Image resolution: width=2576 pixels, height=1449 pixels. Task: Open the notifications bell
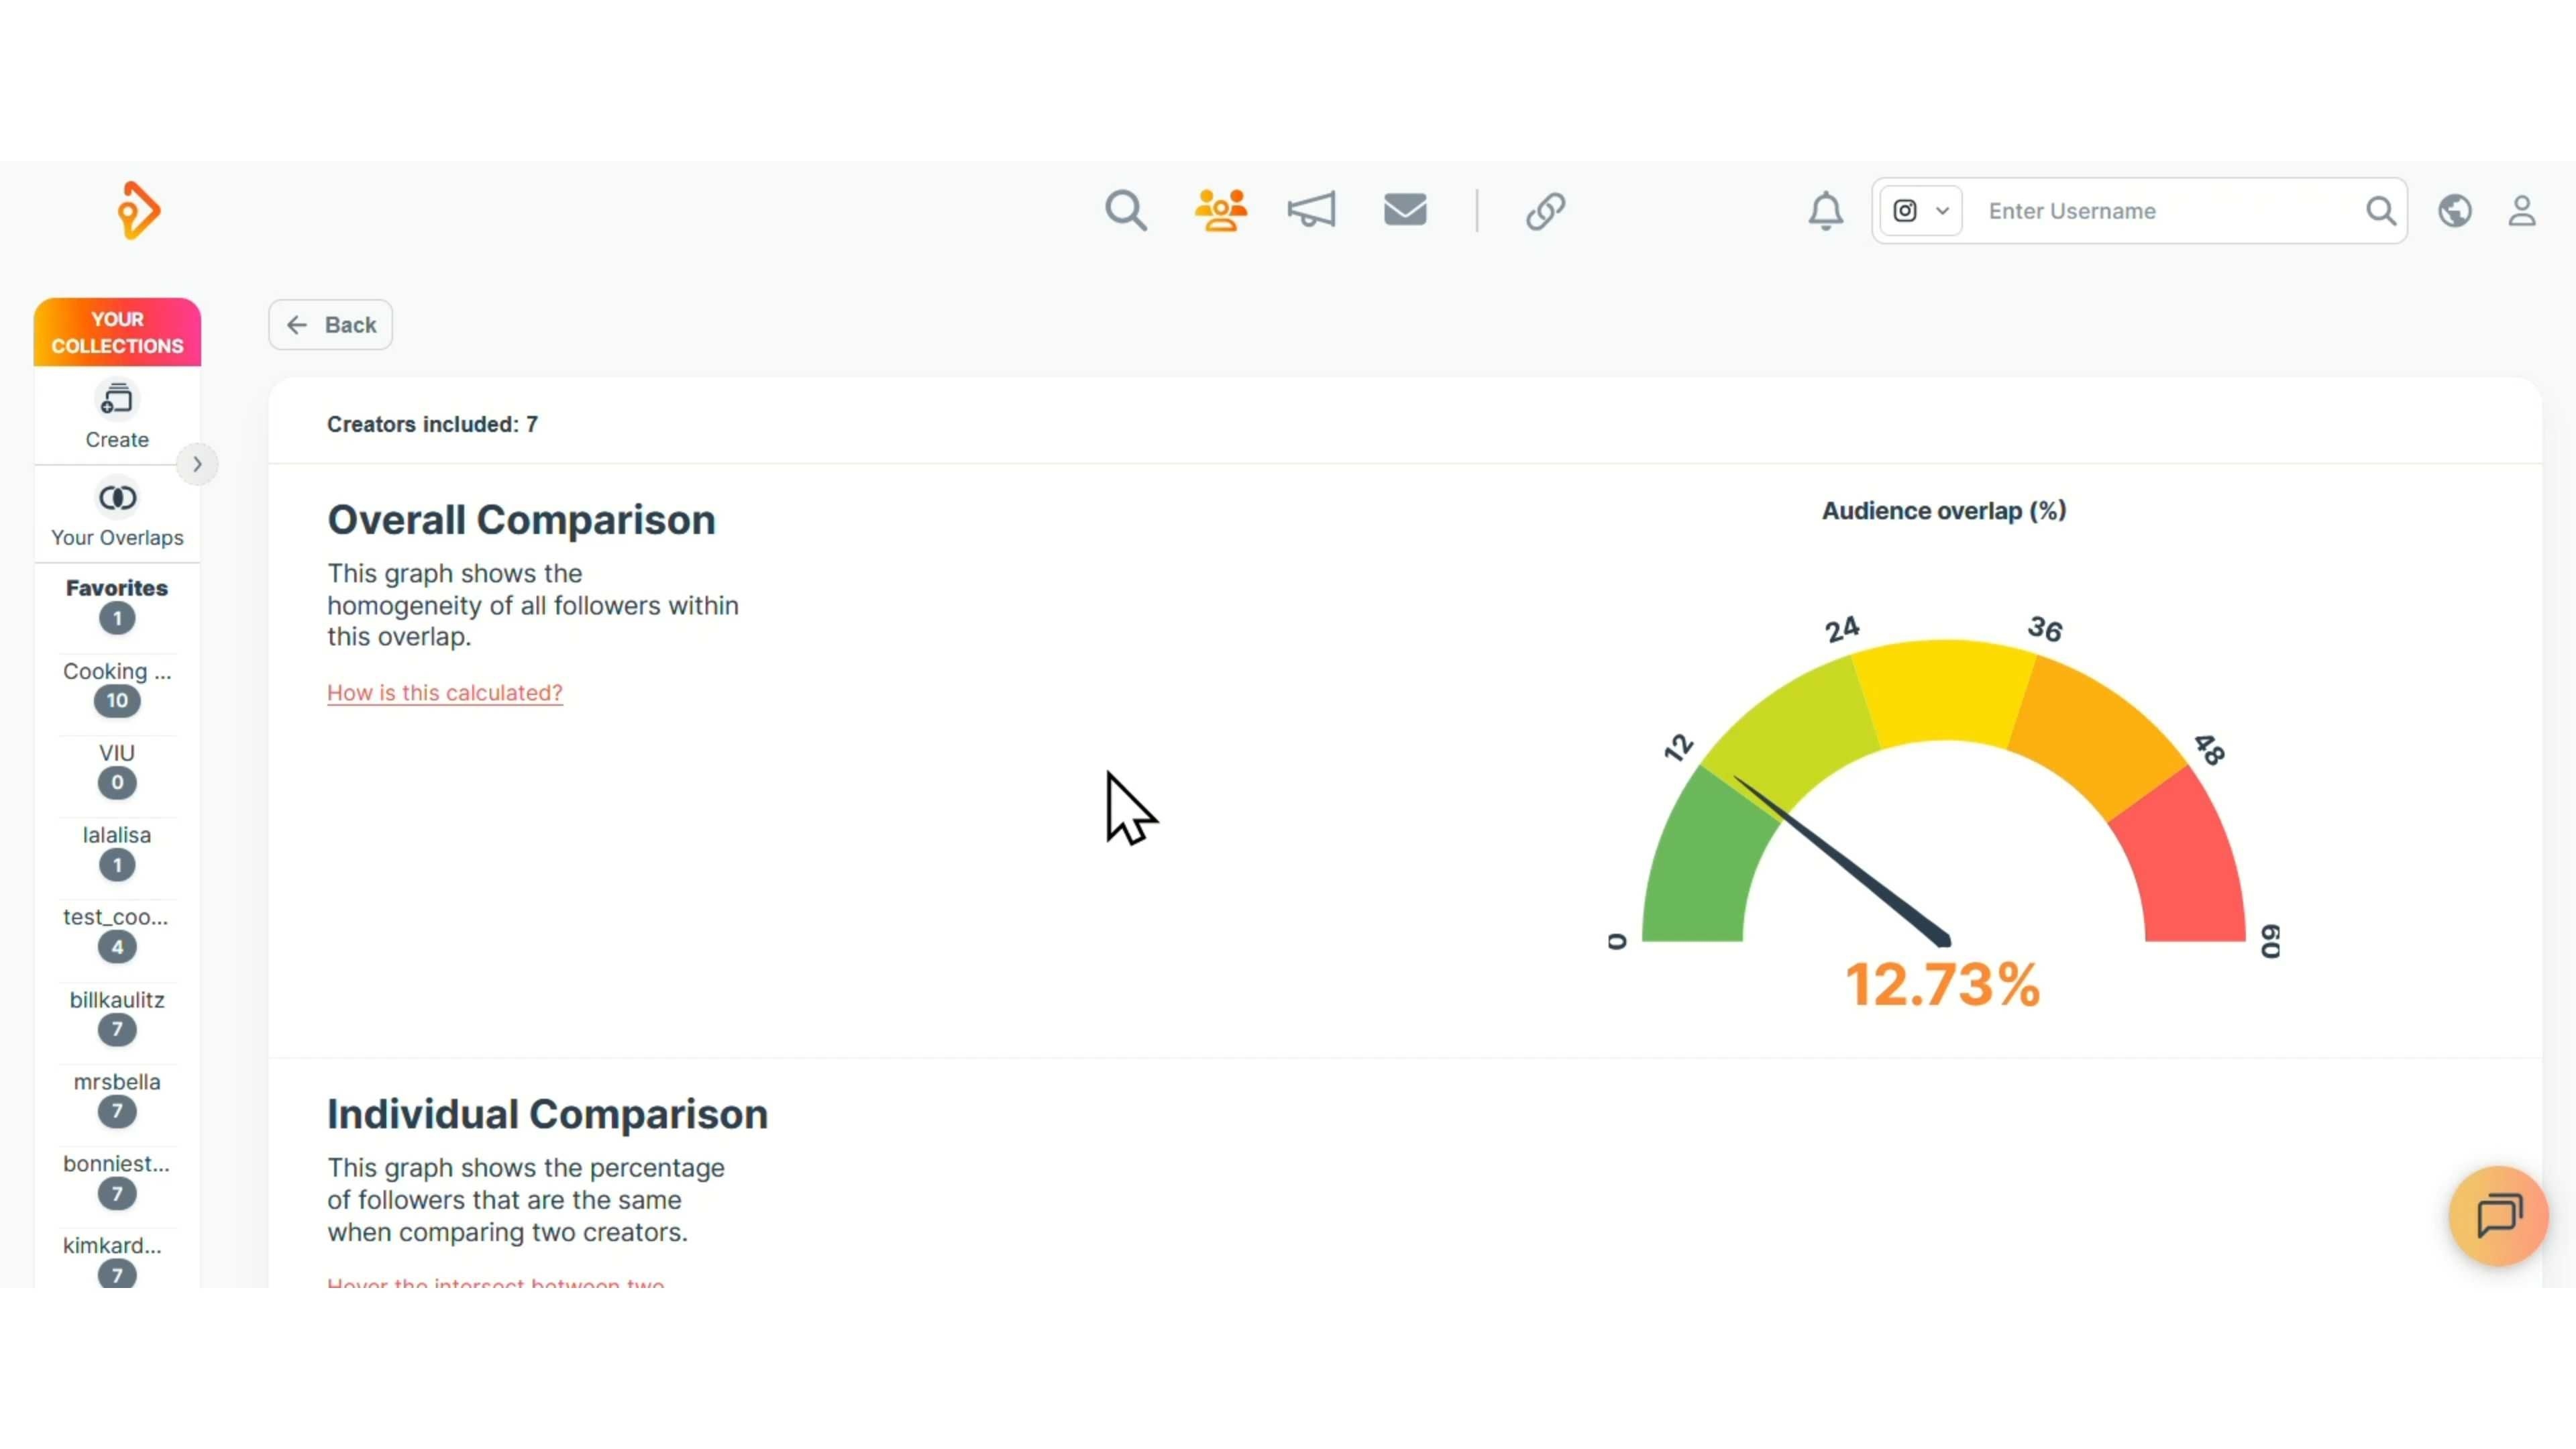point(1825,211)
